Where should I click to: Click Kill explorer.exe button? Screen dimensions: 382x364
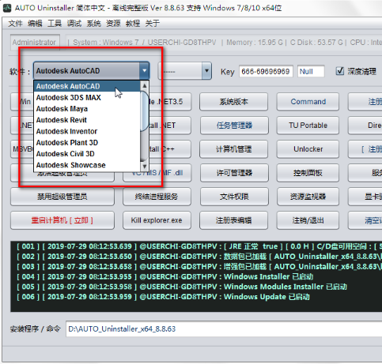[157, 220]
